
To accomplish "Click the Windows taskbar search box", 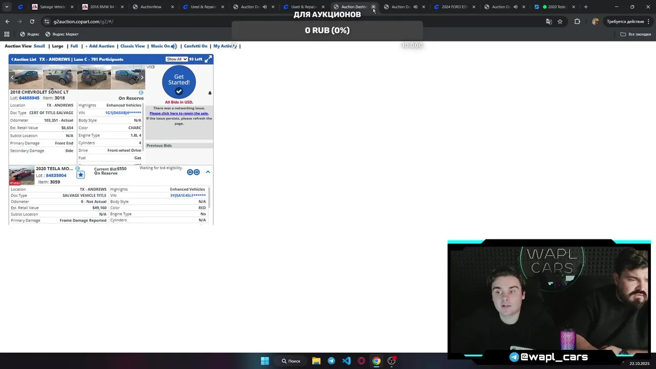I will [291, 361].
